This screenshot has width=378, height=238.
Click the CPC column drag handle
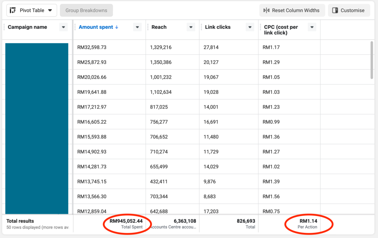(261, 27)
